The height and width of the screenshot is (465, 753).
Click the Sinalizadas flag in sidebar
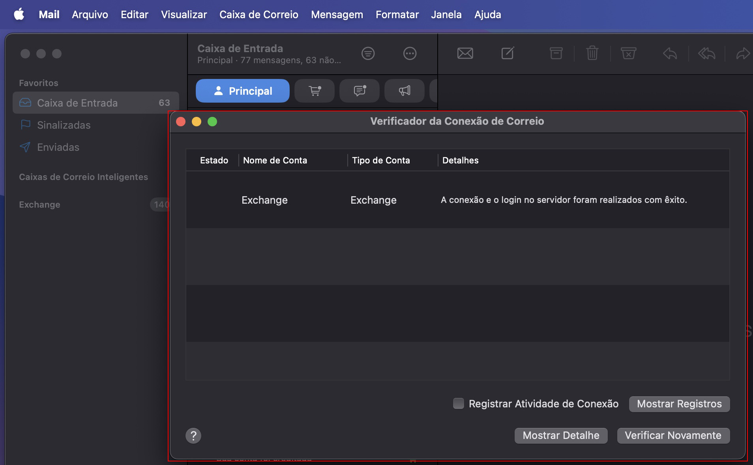[x=64, y=125]
